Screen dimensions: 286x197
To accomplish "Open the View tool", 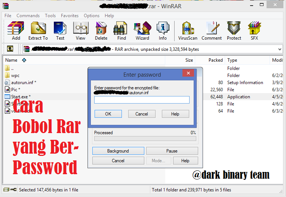I will click(81, 30).
